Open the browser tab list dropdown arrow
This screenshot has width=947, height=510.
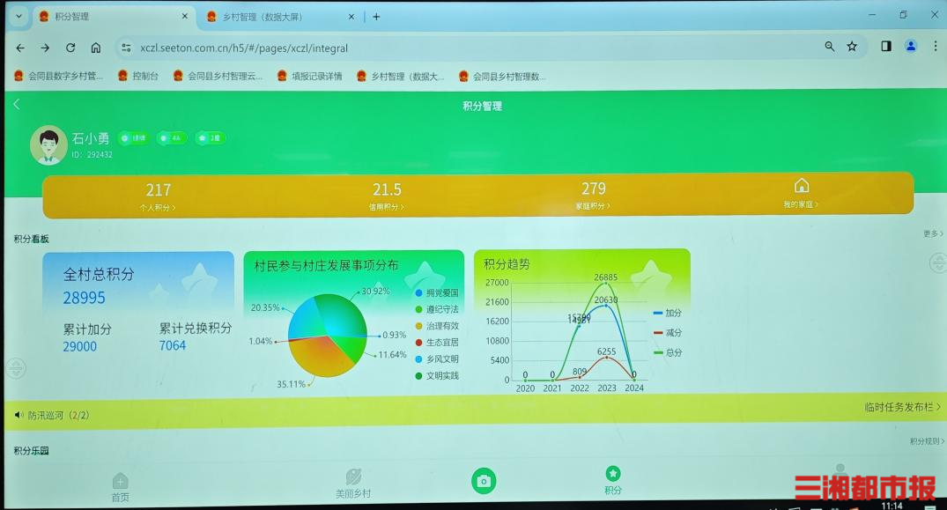click(x=18, y=16)
